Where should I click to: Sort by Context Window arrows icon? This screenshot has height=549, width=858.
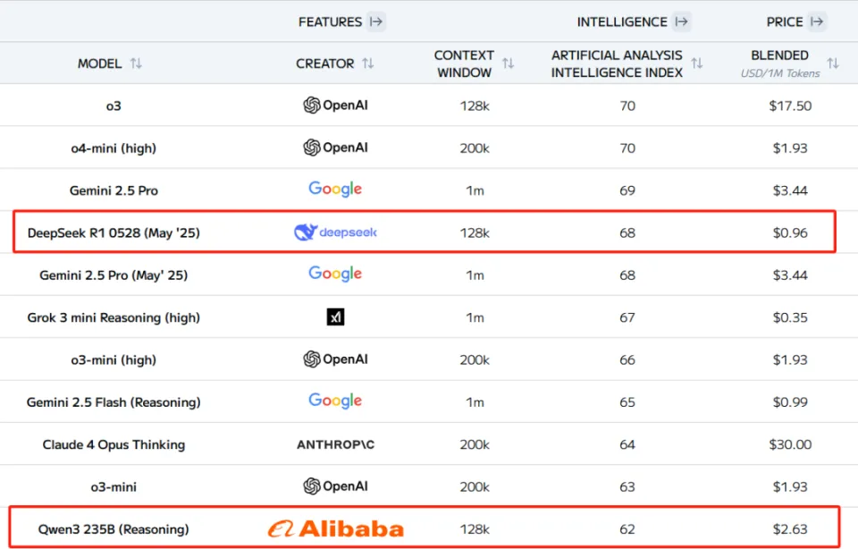point(508,63)
